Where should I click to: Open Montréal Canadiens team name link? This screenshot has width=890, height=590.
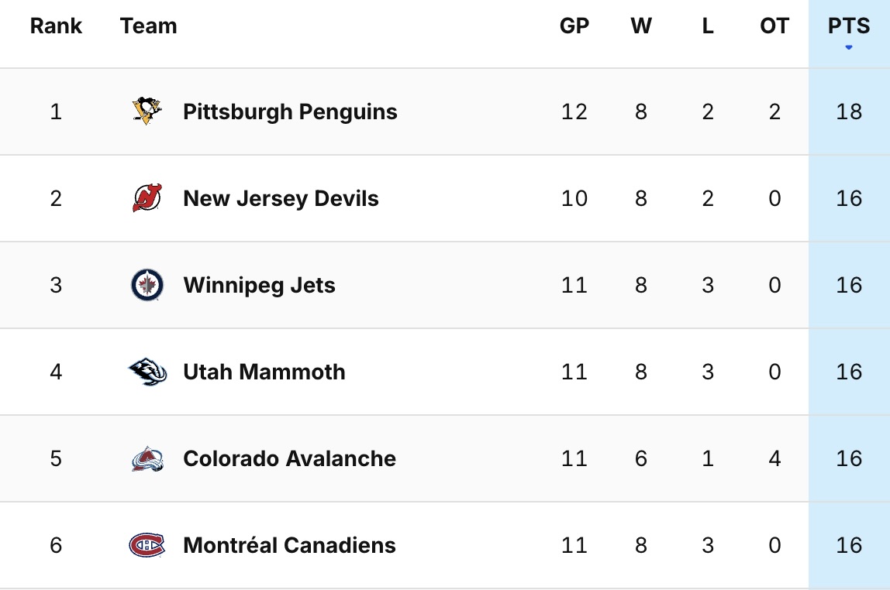coord(289,545)
